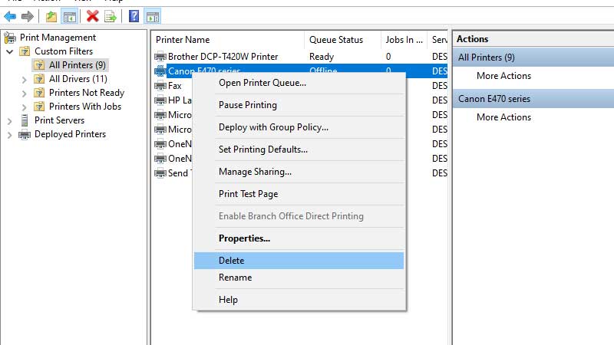This screenshot has height=345, width=614.
Task: Click the DES server cell in Fax row
Action: click(439, 86)
